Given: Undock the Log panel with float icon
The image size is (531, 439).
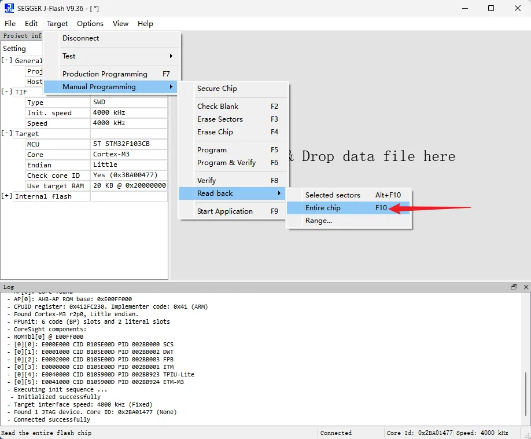Looking at the screenshot, I should (x=514, y=287).
